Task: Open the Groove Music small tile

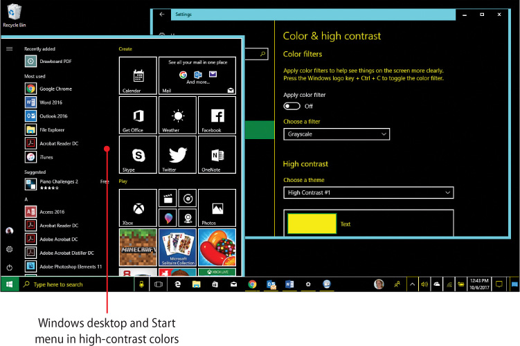Action: 188,198
